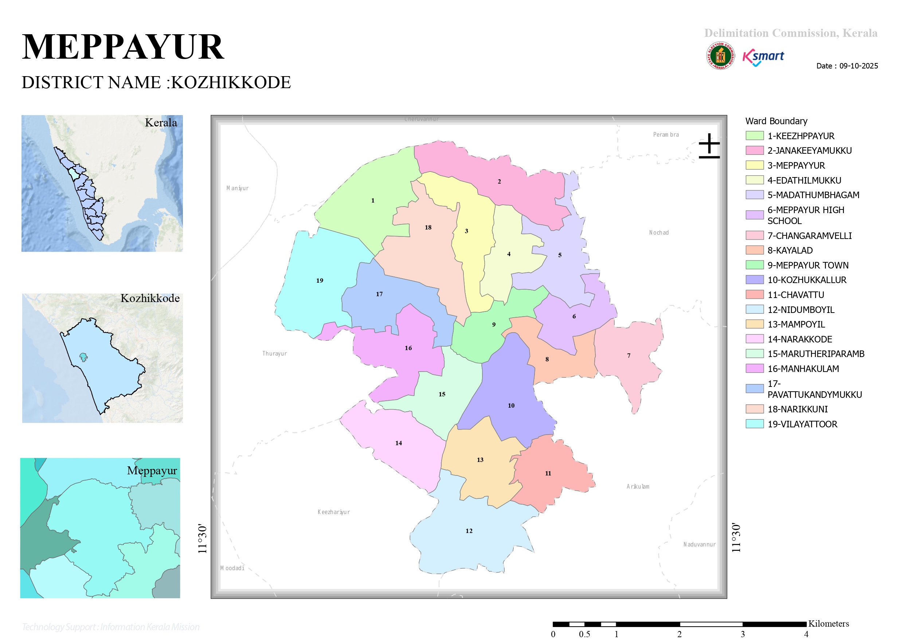Click the kilometer scale bar graphic
The width and height of the screenshot is (904, 639).
tap(680, 624)
